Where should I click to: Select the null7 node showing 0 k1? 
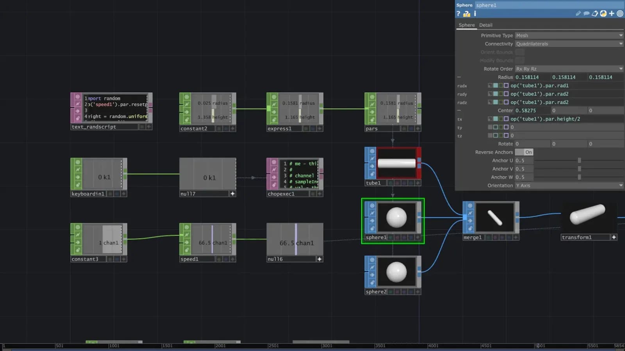tap(208, 174)
